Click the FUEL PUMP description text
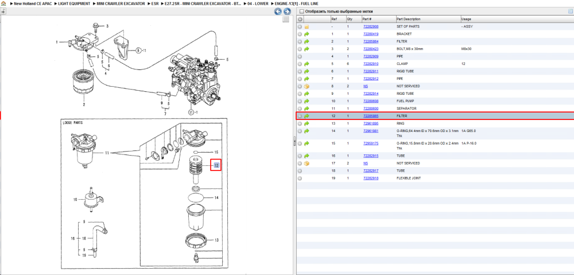 [x=405, y=101]
